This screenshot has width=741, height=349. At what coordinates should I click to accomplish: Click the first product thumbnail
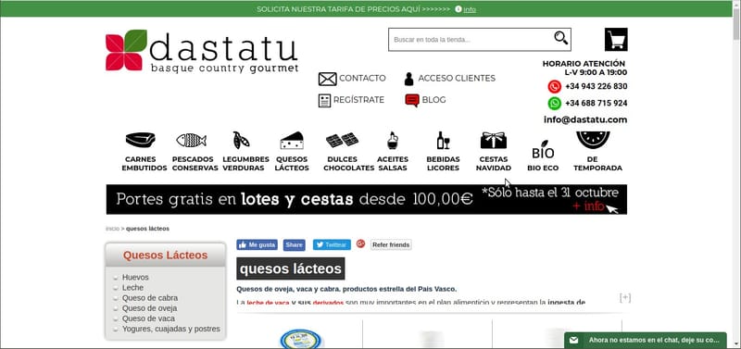(x=300, y=338)
